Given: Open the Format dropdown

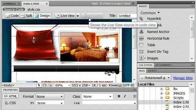Looking at the screenshot, I should point(50,97).
